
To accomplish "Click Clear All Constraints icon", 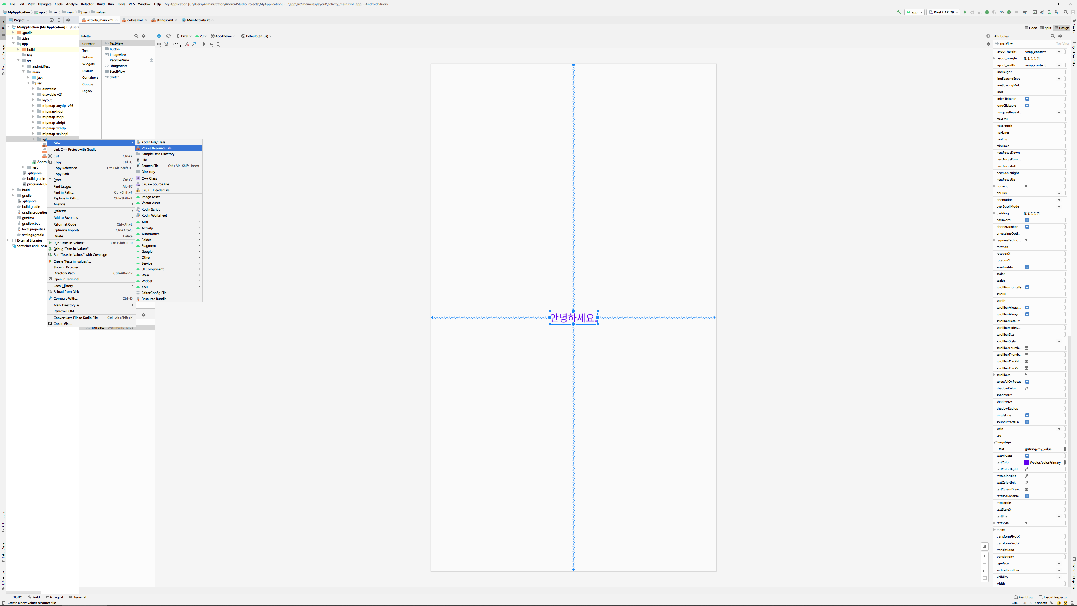I will click(187, 44).
